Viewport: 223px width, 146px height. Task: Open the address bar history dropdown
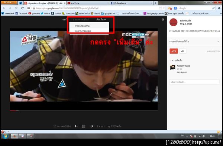click(164, 8)
